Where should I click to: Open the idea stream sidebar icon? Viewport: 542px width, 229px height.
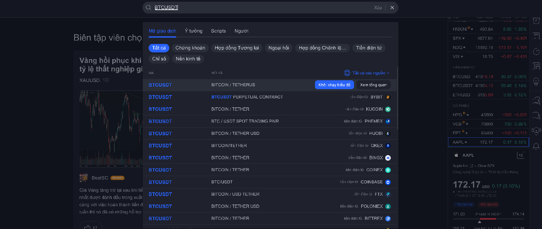pos(536,131)
